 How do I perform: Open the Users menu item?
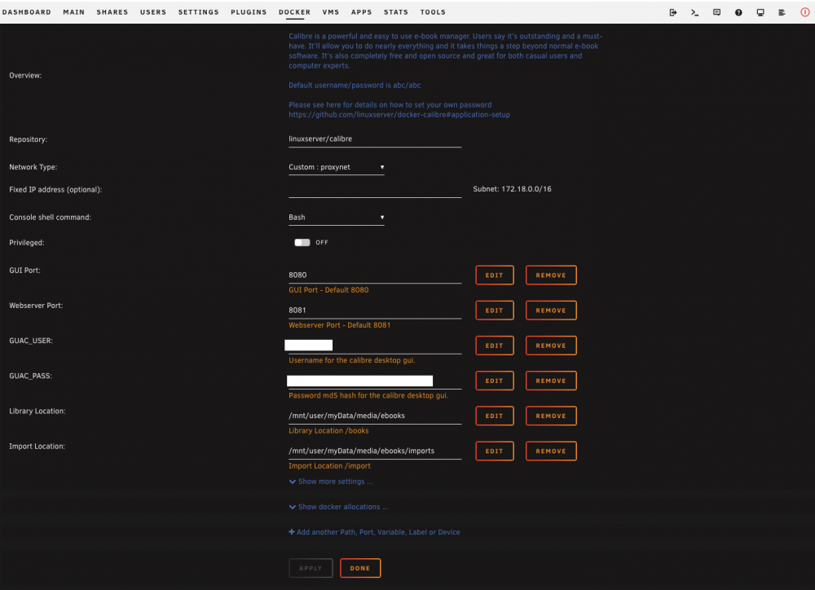pyautogui.click(x=153, y=12)
